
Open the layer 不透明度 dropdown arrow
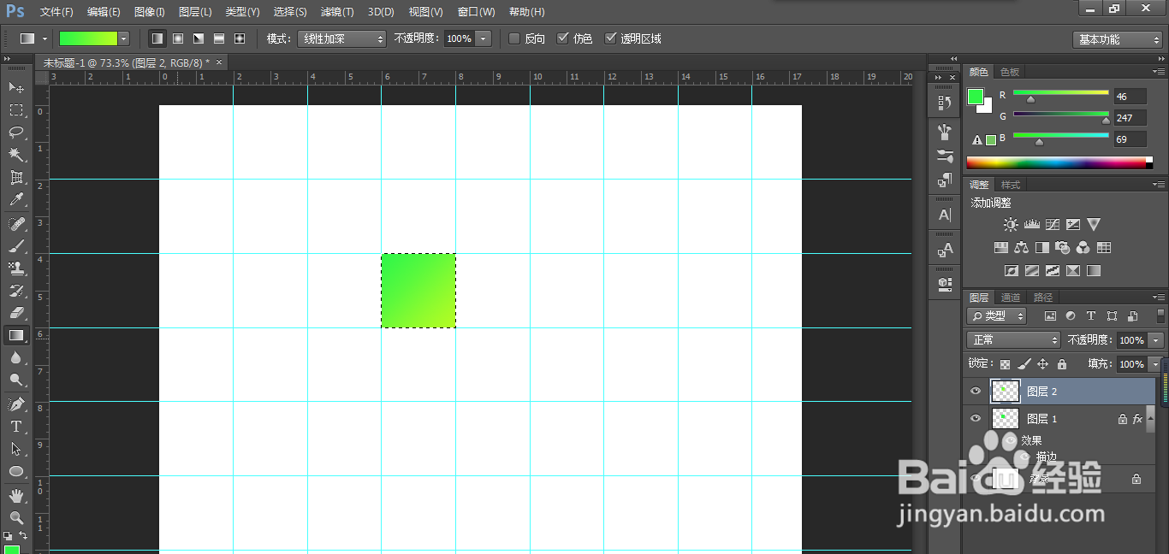coord(1157,340)
